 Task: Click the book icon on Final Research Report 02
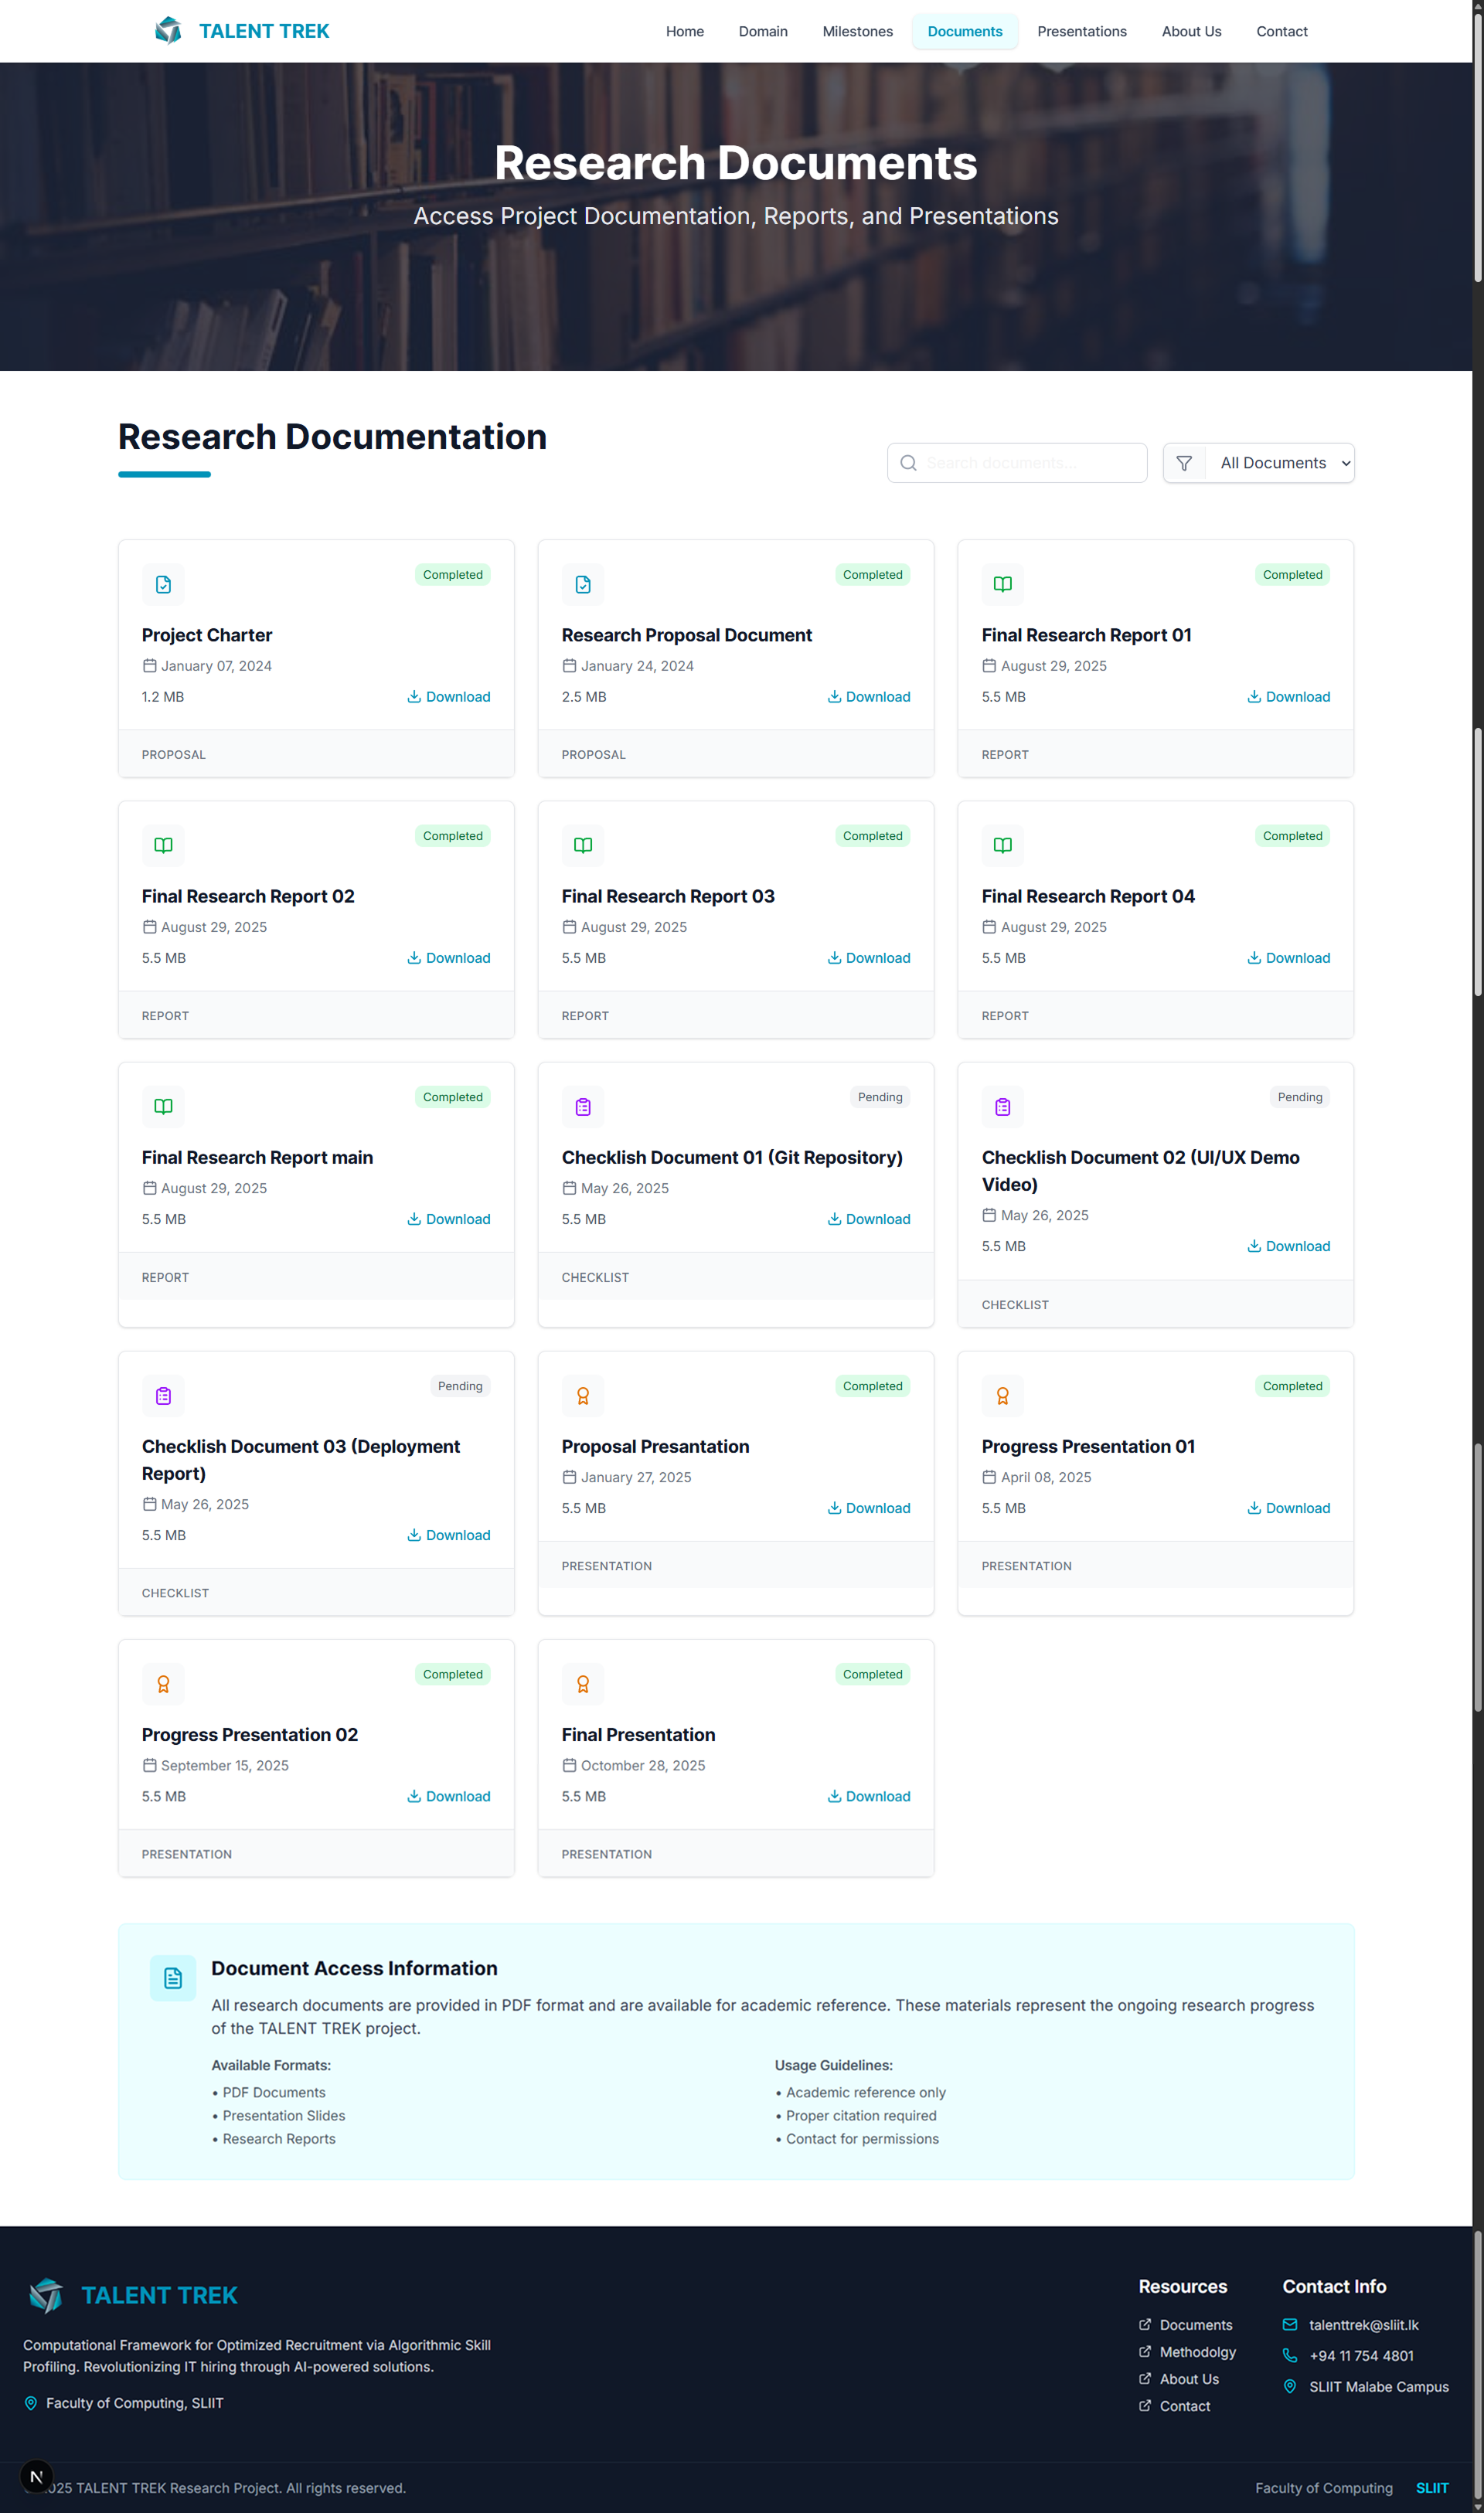(163, 845)
